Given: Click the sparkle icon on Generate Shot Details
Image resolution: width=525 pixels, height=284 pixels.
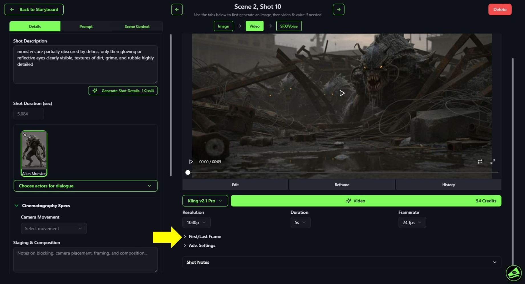Looking at the screenshot, I should click(x=95, y=91).
